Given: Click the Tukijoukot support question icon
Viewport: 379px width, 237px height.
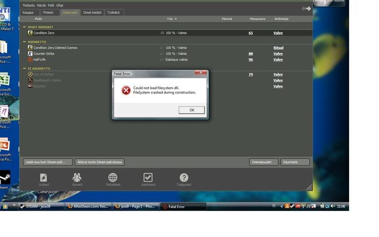Looking at the screenshot, I should click(x=184, y=178).
